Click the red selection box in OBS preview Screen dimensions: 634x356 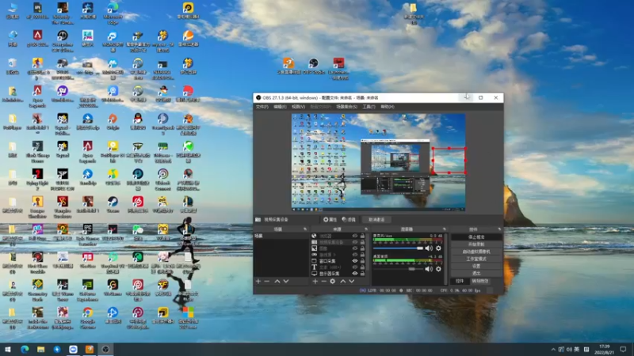pyautogui.click(x=449, y=161)
